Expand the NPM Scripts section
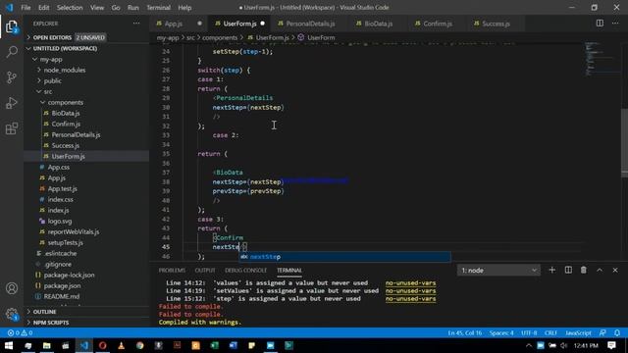 pos(51,323)
